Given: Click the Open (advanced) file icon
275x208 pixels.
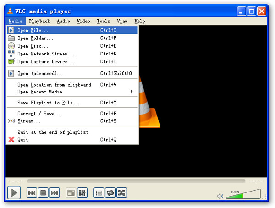Looking at the screenshot, I should point(11,73).
